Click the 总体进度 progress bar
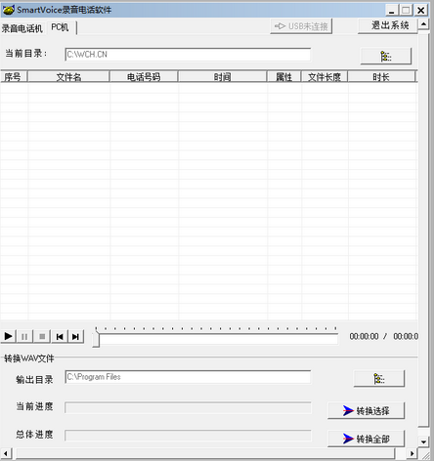Screen dimensions: 434x461 coord(188,436)
